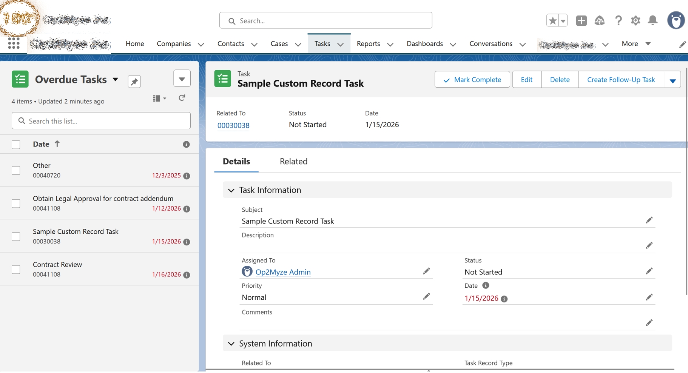Check the box for Contract Review task
Viewport: 688px width, 373px height.
tap(16, 270)
